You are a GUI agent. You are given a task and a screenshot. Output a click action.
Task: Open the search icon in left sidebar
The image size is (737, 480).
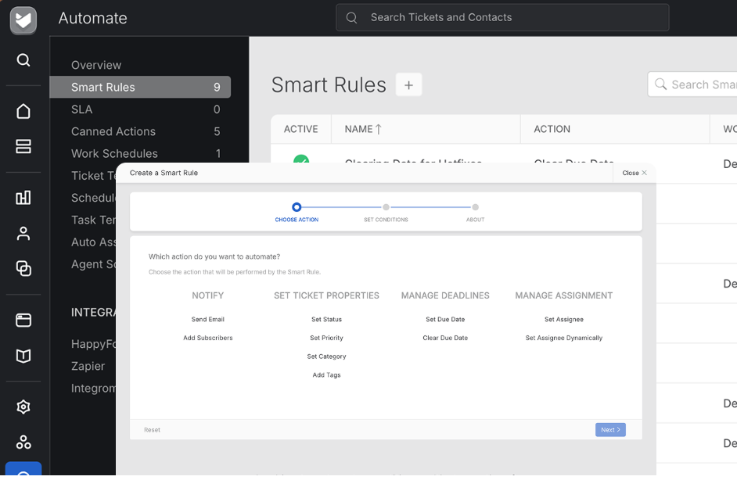[x=23, y=60]
